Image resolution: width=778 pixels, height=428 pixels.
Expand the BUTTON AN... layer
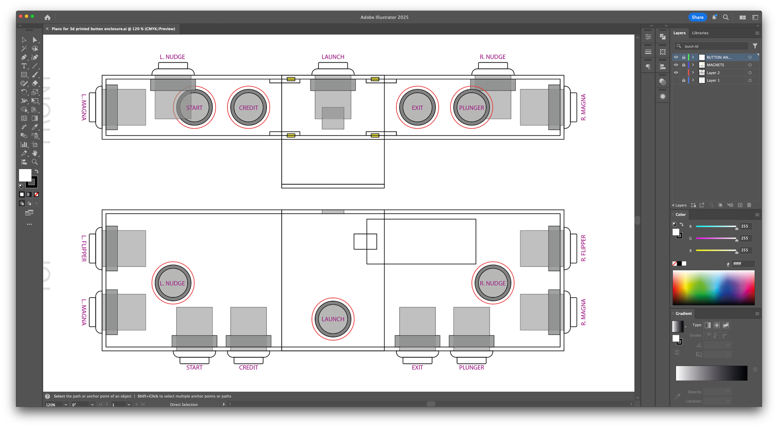(693, 57)
